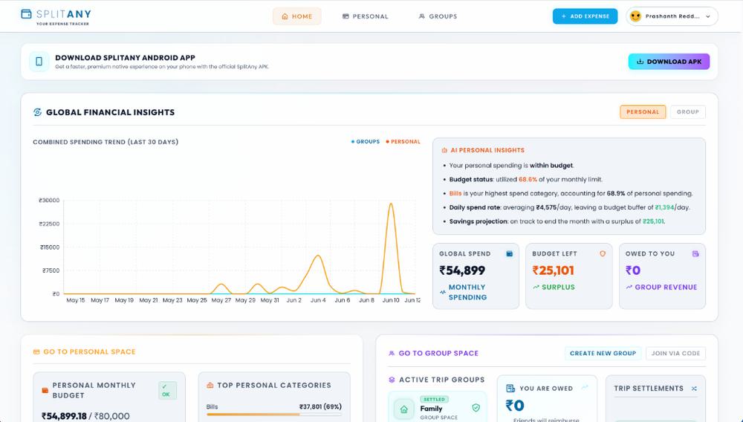Click the AI Personal Insights robot icon
Image resolution: width=743 pixels, height=422 pixels.
(x=444, y=150)
